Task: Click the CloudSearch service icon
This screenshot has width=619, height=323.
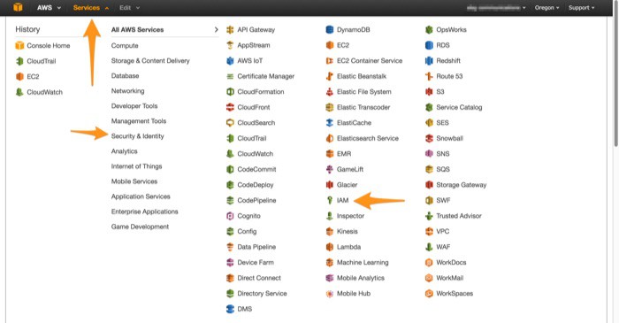Action: click(230, 123)
